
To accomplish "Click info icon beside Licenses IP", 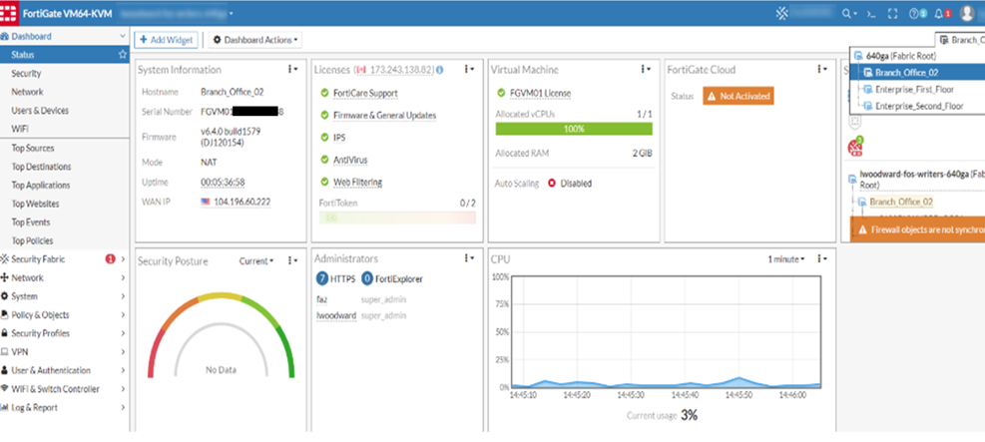I will (440, 70).
